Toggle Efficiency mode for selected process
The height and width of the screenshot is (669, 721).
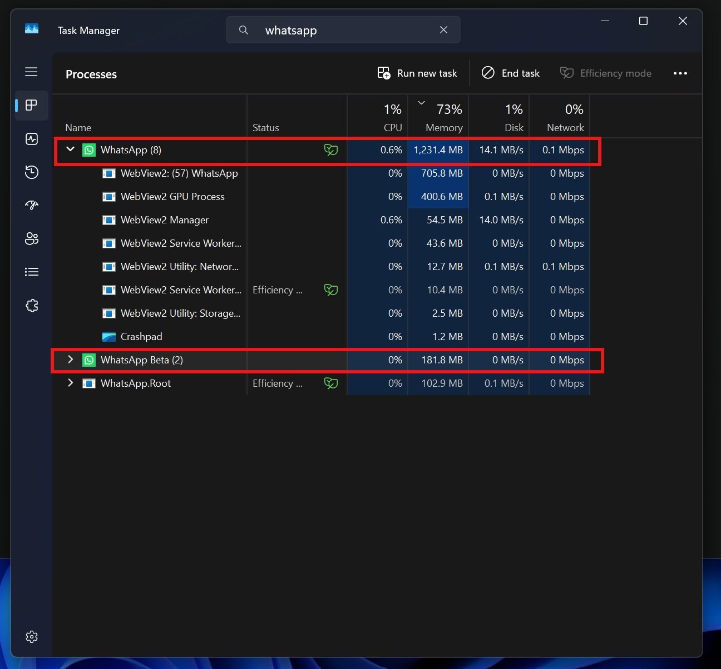(606, 73)
